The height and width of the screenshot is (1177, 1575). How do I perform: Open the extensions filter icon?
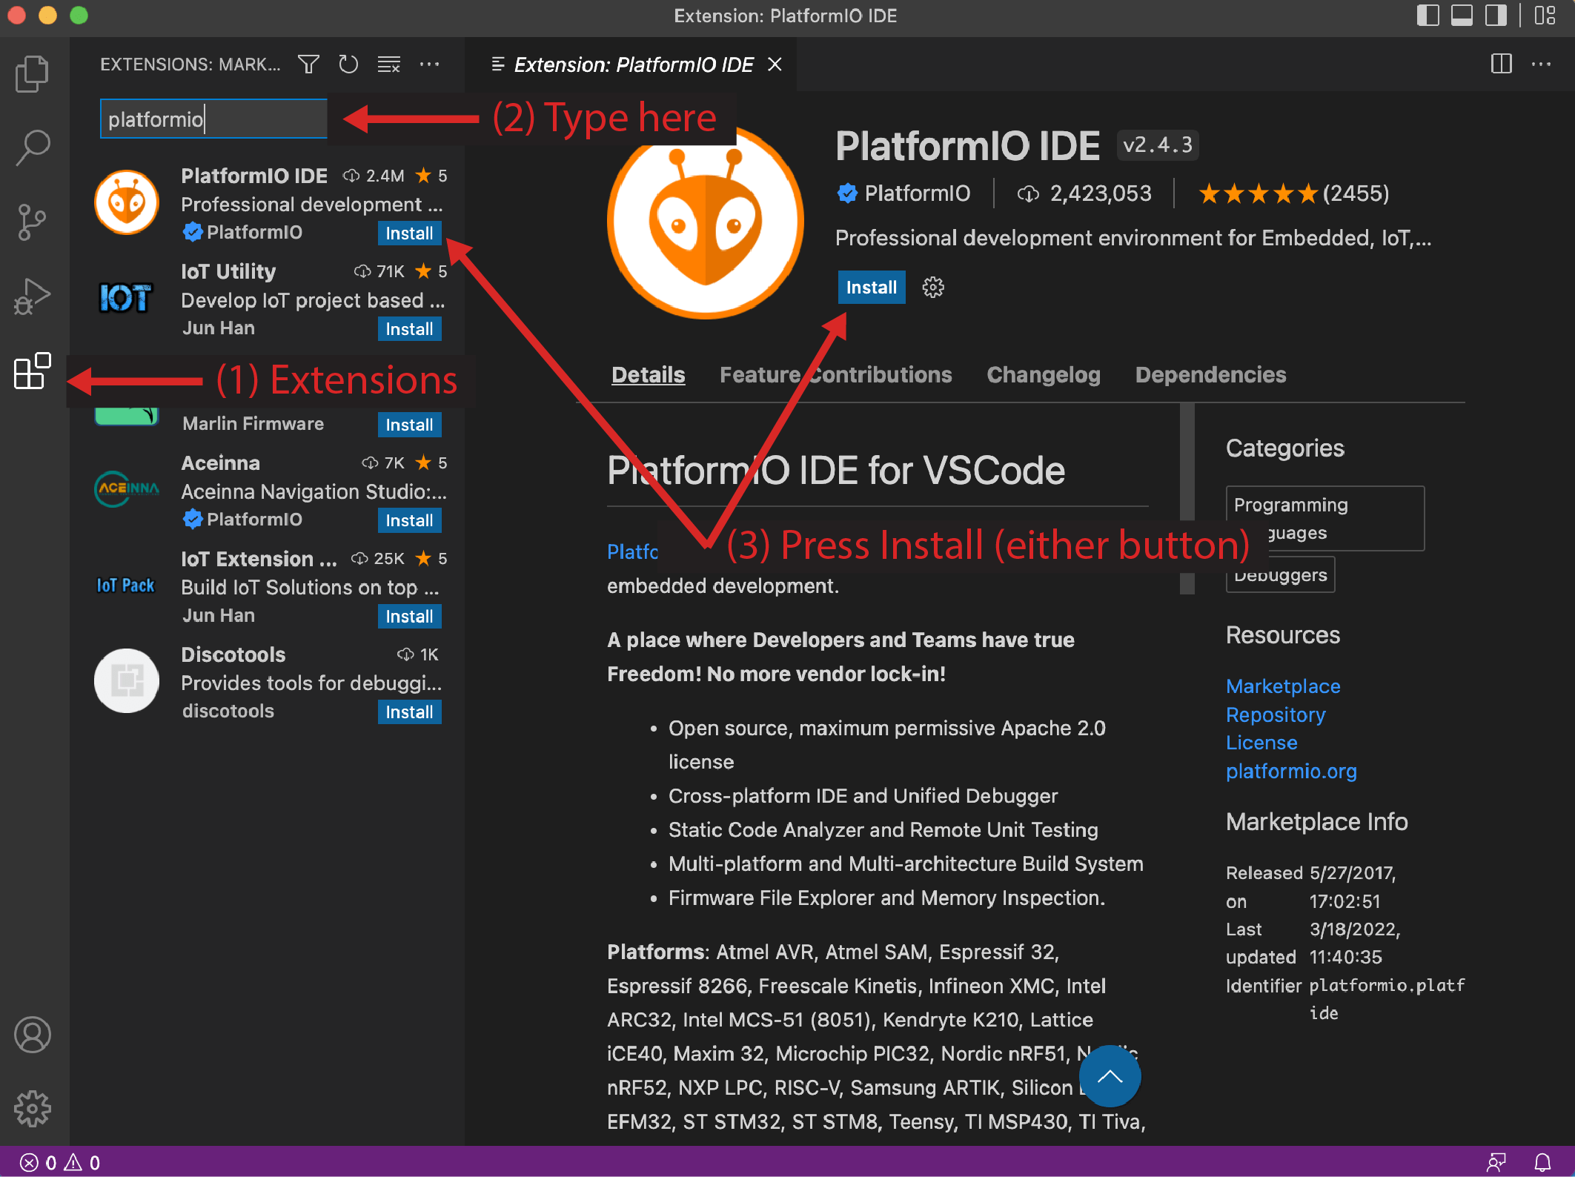coord(308,64)
